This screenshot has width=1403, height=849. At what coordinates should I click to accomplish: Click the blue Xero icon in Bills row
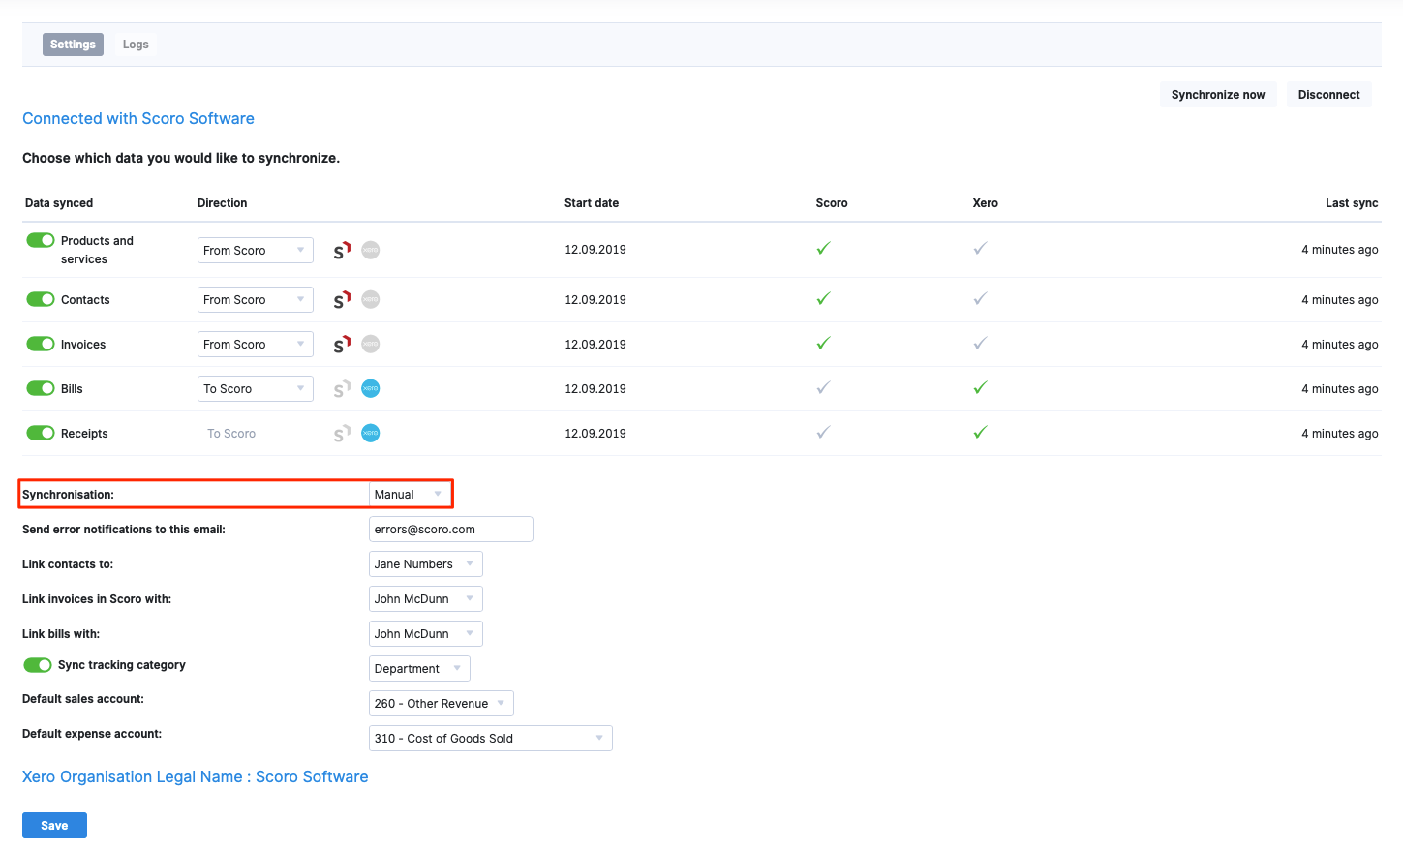pyautogui.click(x=371, y=389)
